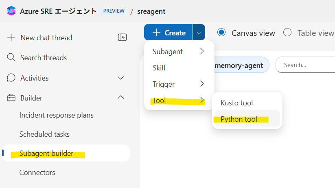
Task: Select Python tool from the submenu
Action: pyautogui.click(x=247, y=119)
